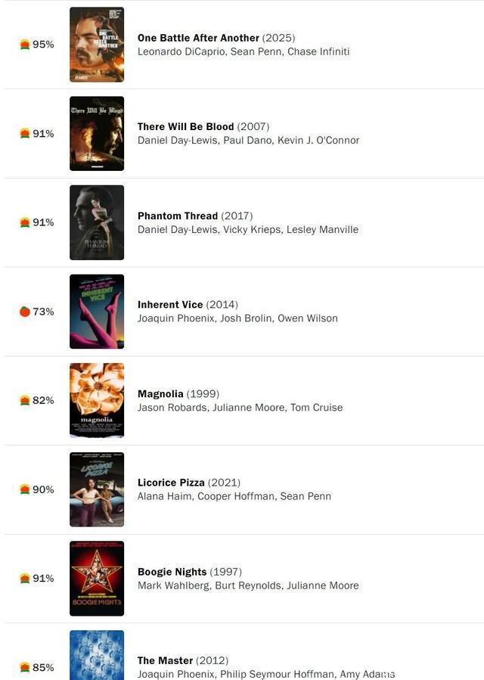484x680 pixels.
Task: Follow the There Will Be Blood title link
Action: point(185,126)
